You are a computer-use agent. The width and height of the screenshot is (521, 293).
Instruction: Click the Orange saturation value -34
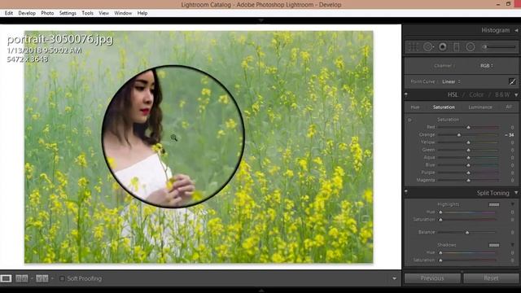coord(510,135)
